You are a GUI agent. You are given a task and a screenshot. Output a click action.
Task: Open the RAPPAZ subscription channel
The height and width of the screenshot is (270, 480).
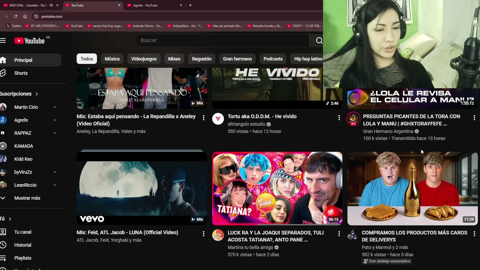pos(30,133)
